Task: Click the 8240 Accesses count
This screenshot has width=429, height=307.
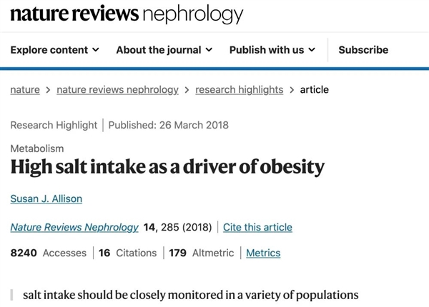Action: click(x=48, y=253)
